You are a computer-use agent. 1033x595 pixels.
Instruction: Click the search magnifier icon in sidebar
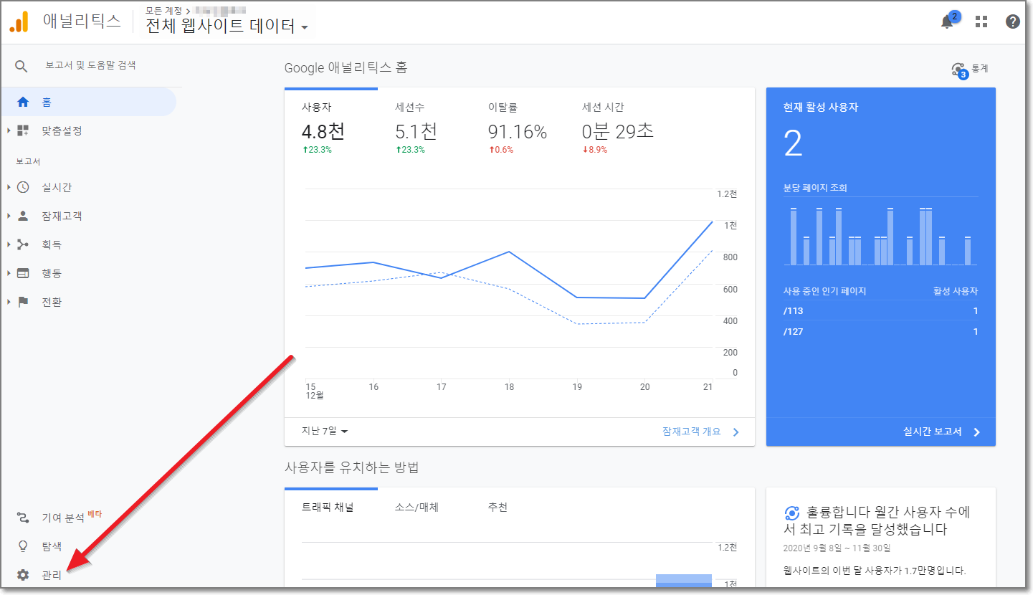(22, 66)
